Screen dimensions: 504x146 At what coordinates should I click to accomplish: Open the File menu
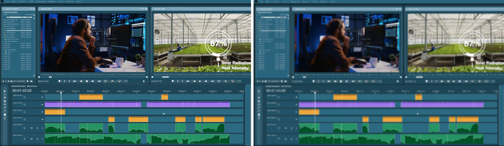coord(7,1)
